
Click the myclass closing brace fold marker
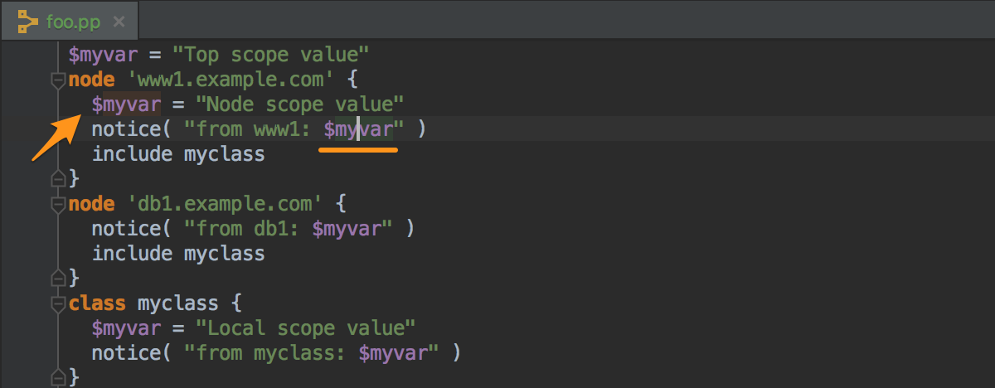click(x=58, y=376)
